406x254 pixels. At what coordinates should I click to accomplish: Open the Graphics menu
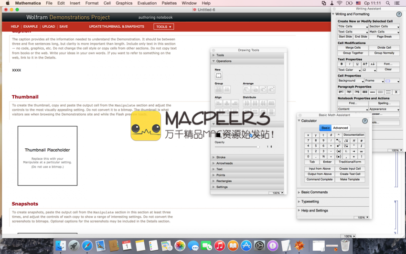pos(124,3)
